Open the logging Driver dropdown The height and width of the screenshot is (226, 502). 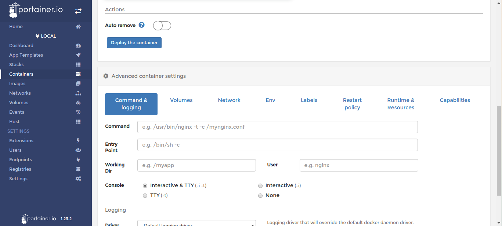click(196, 223)
